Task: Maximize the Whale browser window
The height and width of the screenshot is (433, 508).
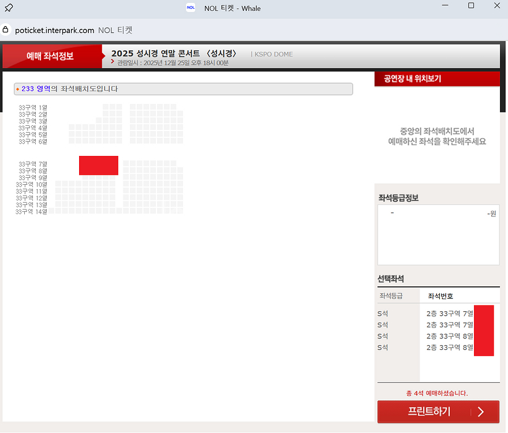Action: coord(470,6)
